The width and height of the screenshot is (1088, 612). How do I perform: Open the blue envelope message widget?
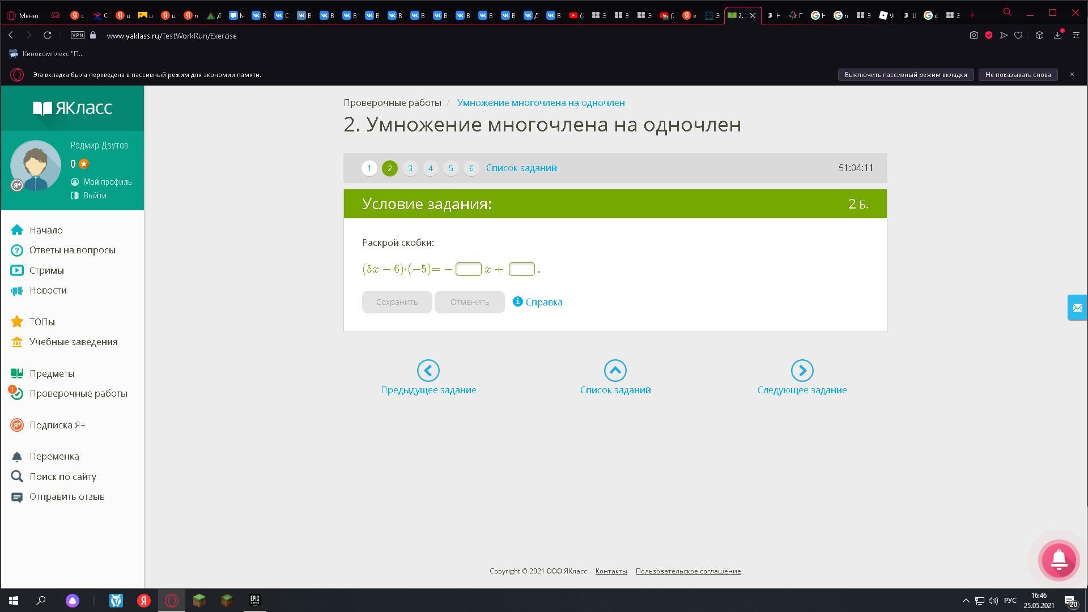click(x=1077, y=308)
